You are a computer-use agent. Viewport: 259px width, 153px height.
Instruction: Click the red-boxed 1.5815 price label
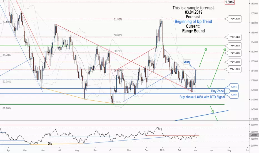coord(230,2)
